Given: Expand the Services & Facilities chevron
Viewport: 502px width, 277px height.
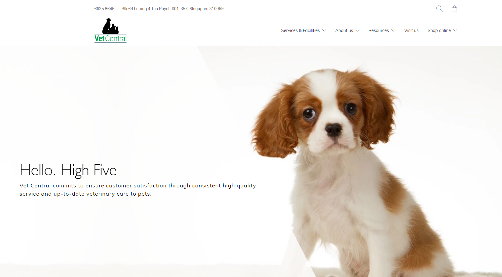Looking at the screenshot, I should pos(324,30).
